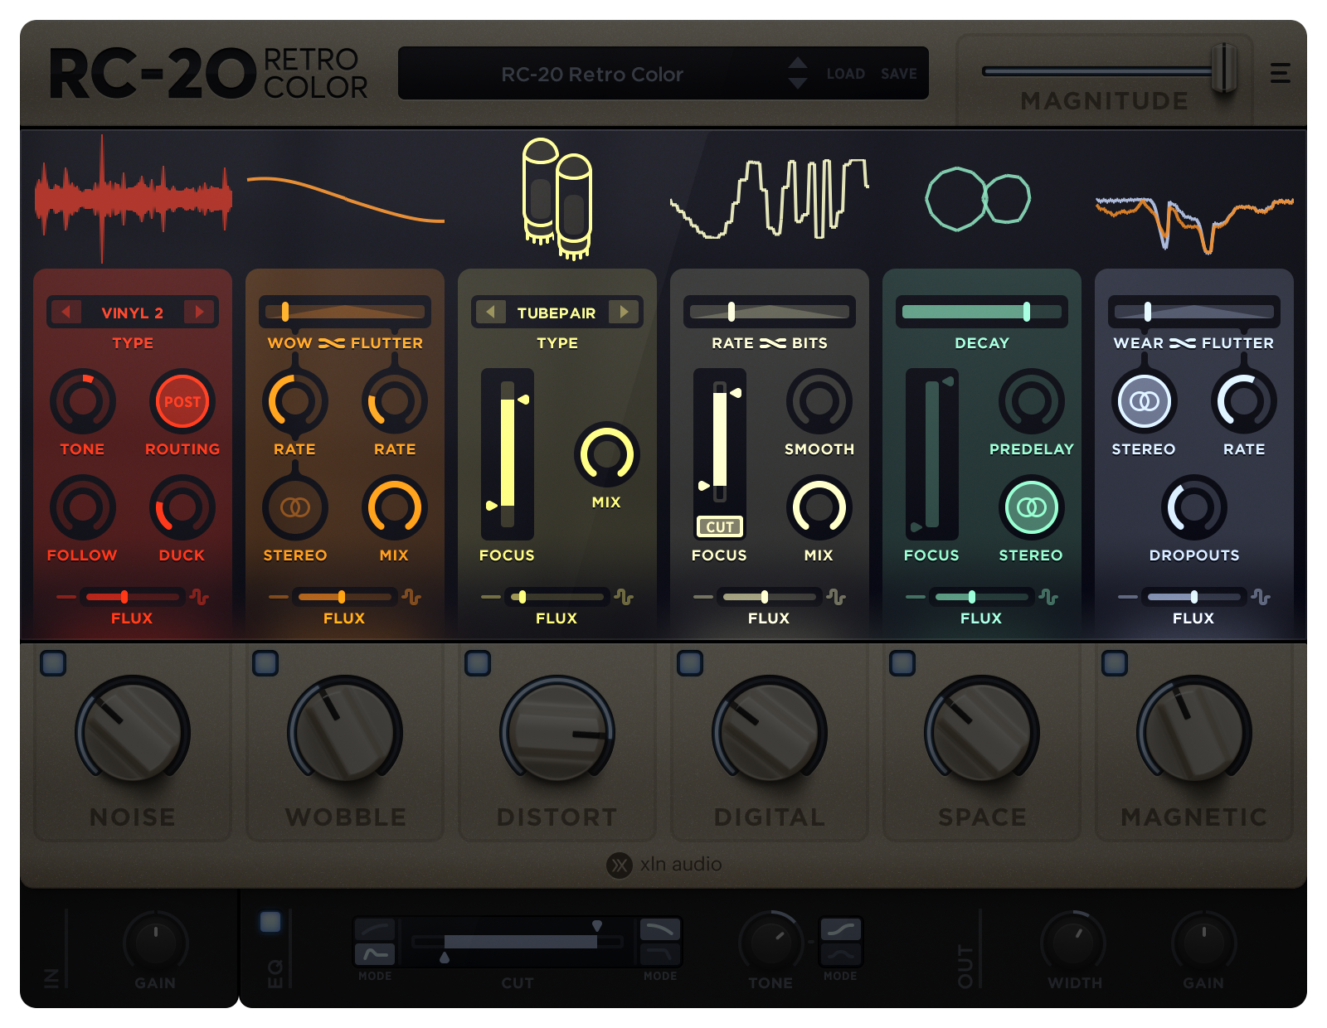The height and width of the screenshot is (1028, 1327).
Task: Click the Distort Mix knob
Action: point(607,454)
